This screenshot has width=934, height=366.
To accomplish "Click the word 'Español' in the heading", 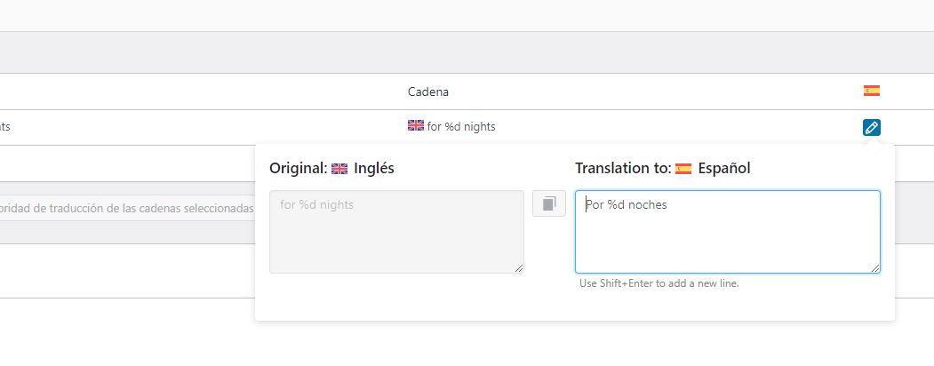I will [724, 169].
